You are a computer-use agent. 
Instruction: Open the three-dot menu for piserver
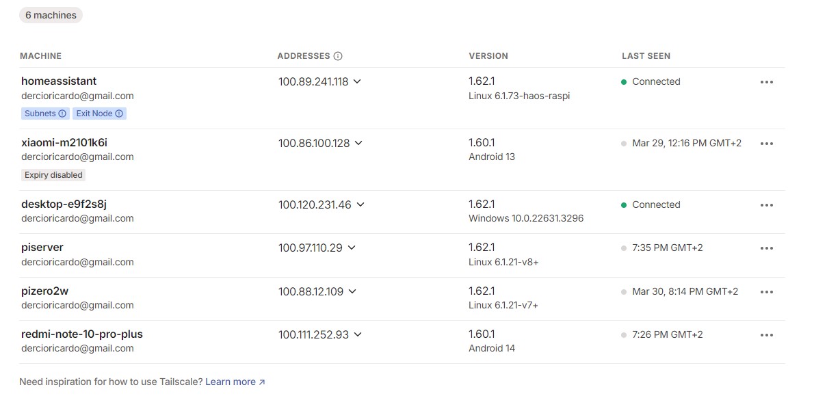point(766,248)
